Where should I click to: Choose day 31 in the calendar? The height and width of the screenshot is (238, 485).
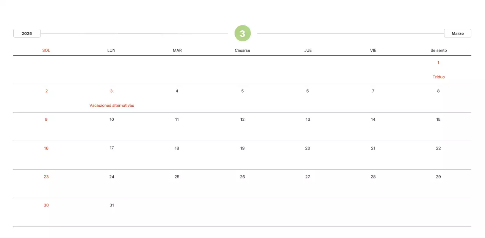112,205
